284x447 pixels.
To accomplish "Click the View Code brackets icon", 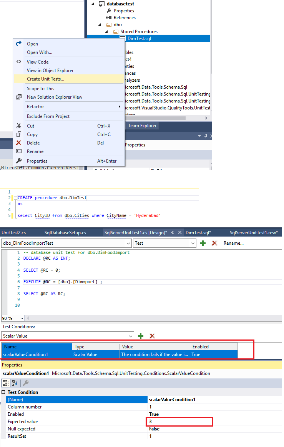I will [19, 62].
